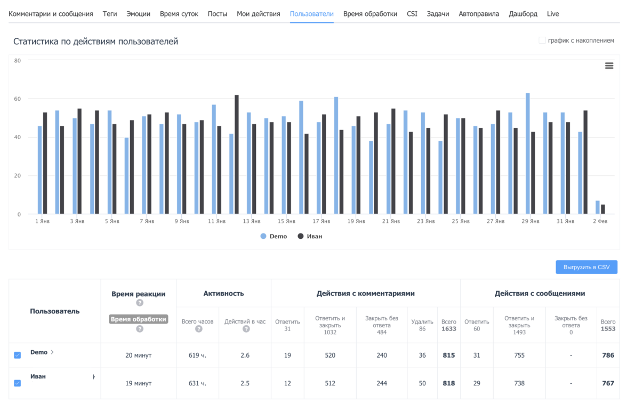Click help icon under Время реакции
The height and width of the screenshot is (403, 627).
pyautogui.click(x=140, y=303)
